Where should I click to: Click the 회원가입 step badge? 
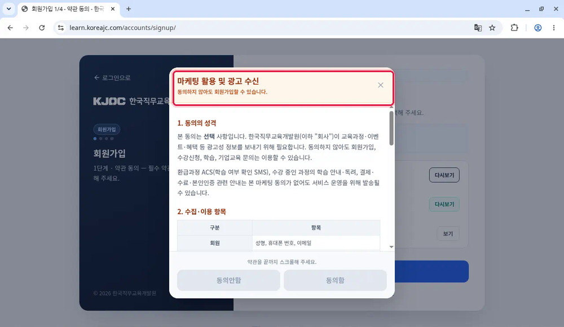[107, 130]
